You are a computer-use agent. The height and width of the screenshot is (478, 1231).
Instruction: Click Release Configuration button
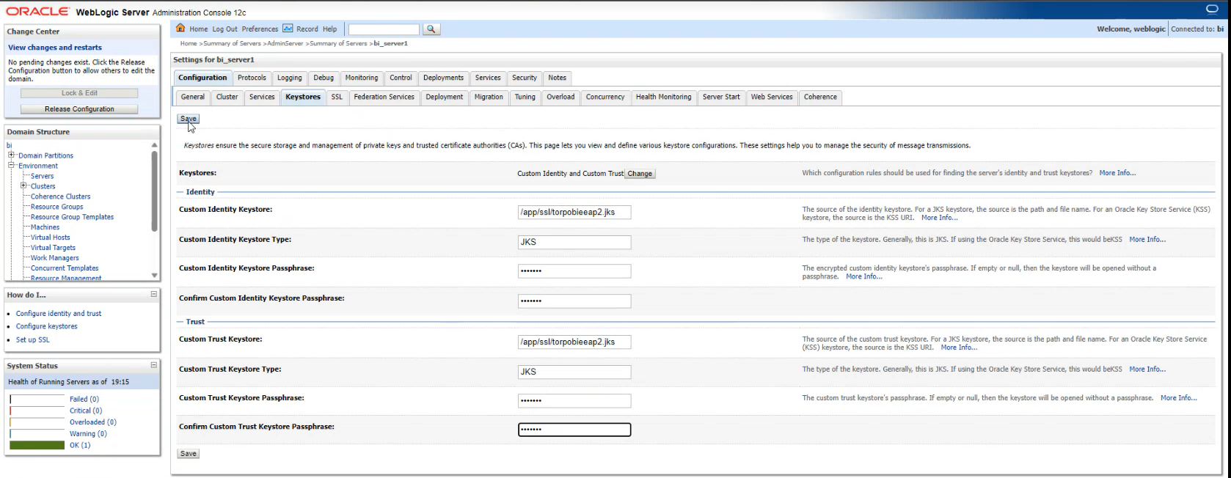click(x=79, y=109)
